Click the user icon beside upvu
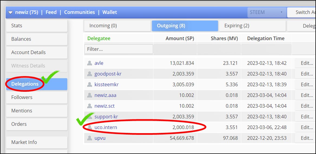The image size is (316, 154). point(89,138)
